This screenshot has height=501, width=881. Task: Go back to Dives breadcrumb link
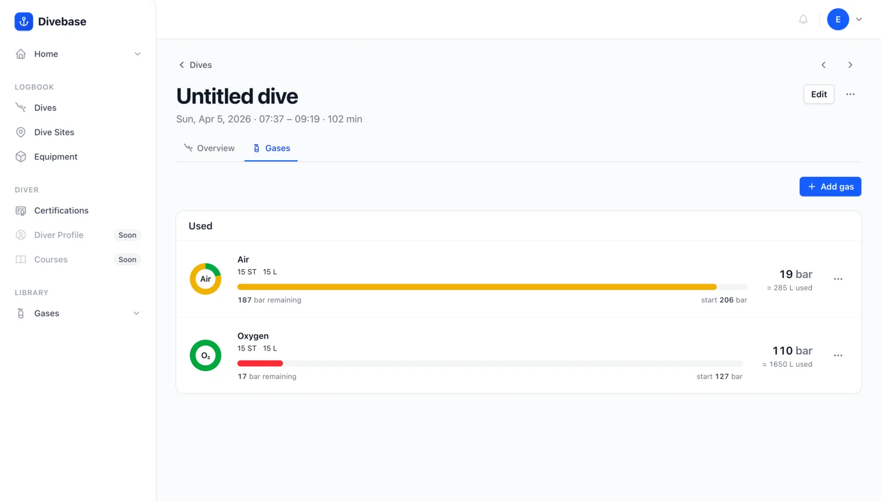click(200, 65)
